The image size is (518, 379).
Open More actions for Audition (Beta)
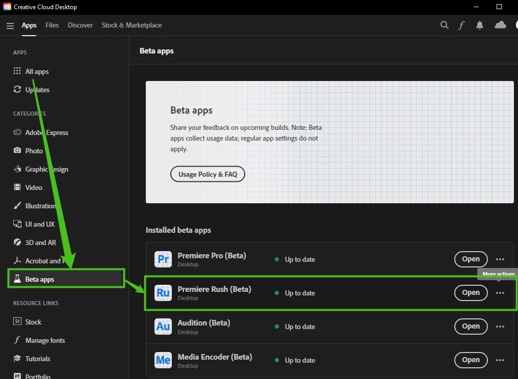pos(500,327)
